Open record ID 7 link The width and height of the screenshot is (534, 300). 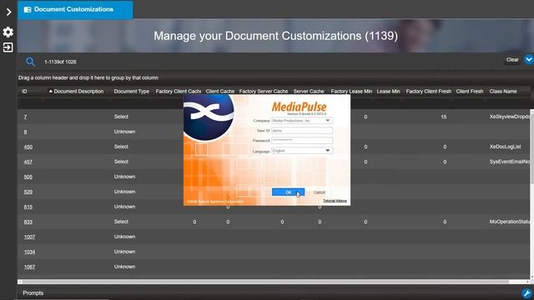[25, 117]
